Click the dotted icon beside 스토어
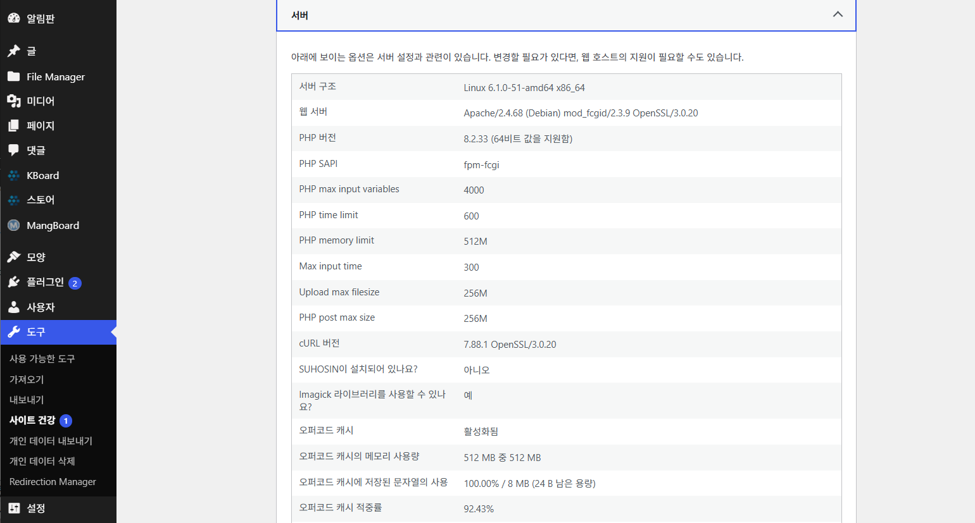The height and width of the screenshot is (523, 975). coord(13,200)
